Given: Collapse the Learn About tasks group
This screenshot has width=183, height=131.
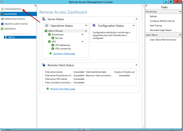Looking at the screenshot, I should coord(180,35).
